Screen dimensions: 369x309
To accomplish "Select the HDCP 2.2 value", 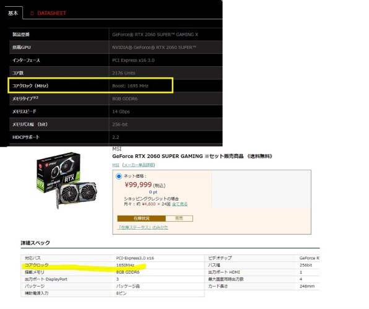I will (x=116, y=137).
